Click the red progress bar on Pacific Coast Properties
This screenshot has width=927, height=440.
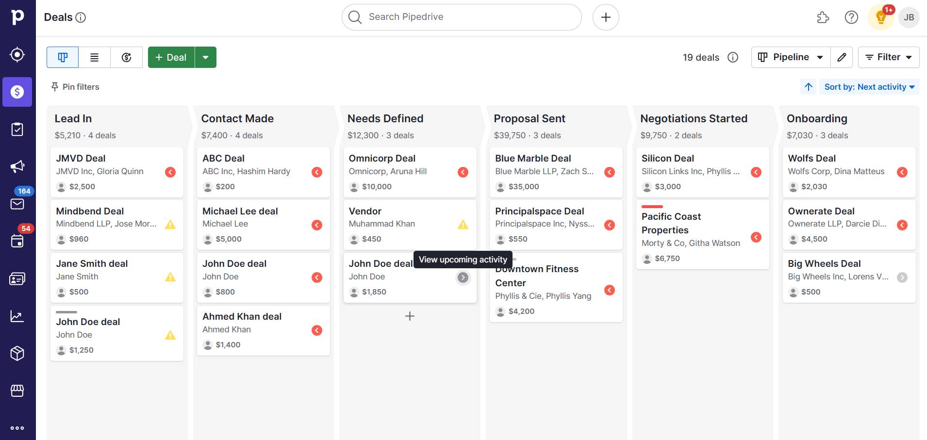(x=652, y=206)
